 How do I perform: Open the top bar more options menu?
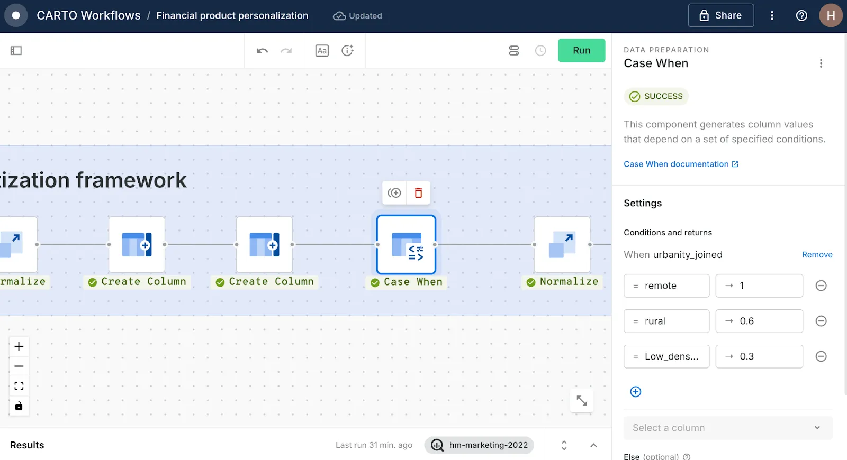[772, 16]
